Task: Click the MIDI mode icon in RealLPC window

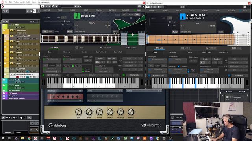Action: [52, 47]
